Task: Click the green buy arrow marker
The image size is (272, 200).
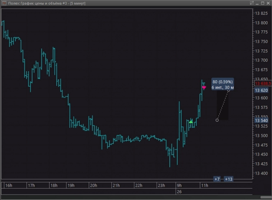Action: (x=191, y=122)
